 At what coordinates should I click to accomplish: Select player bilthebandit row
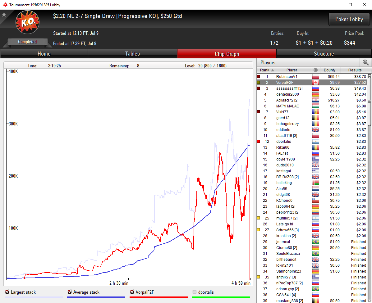(312, 260)
